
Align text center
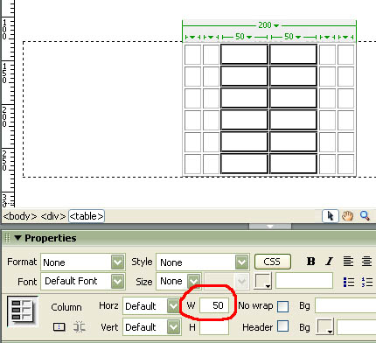point(366,262)
